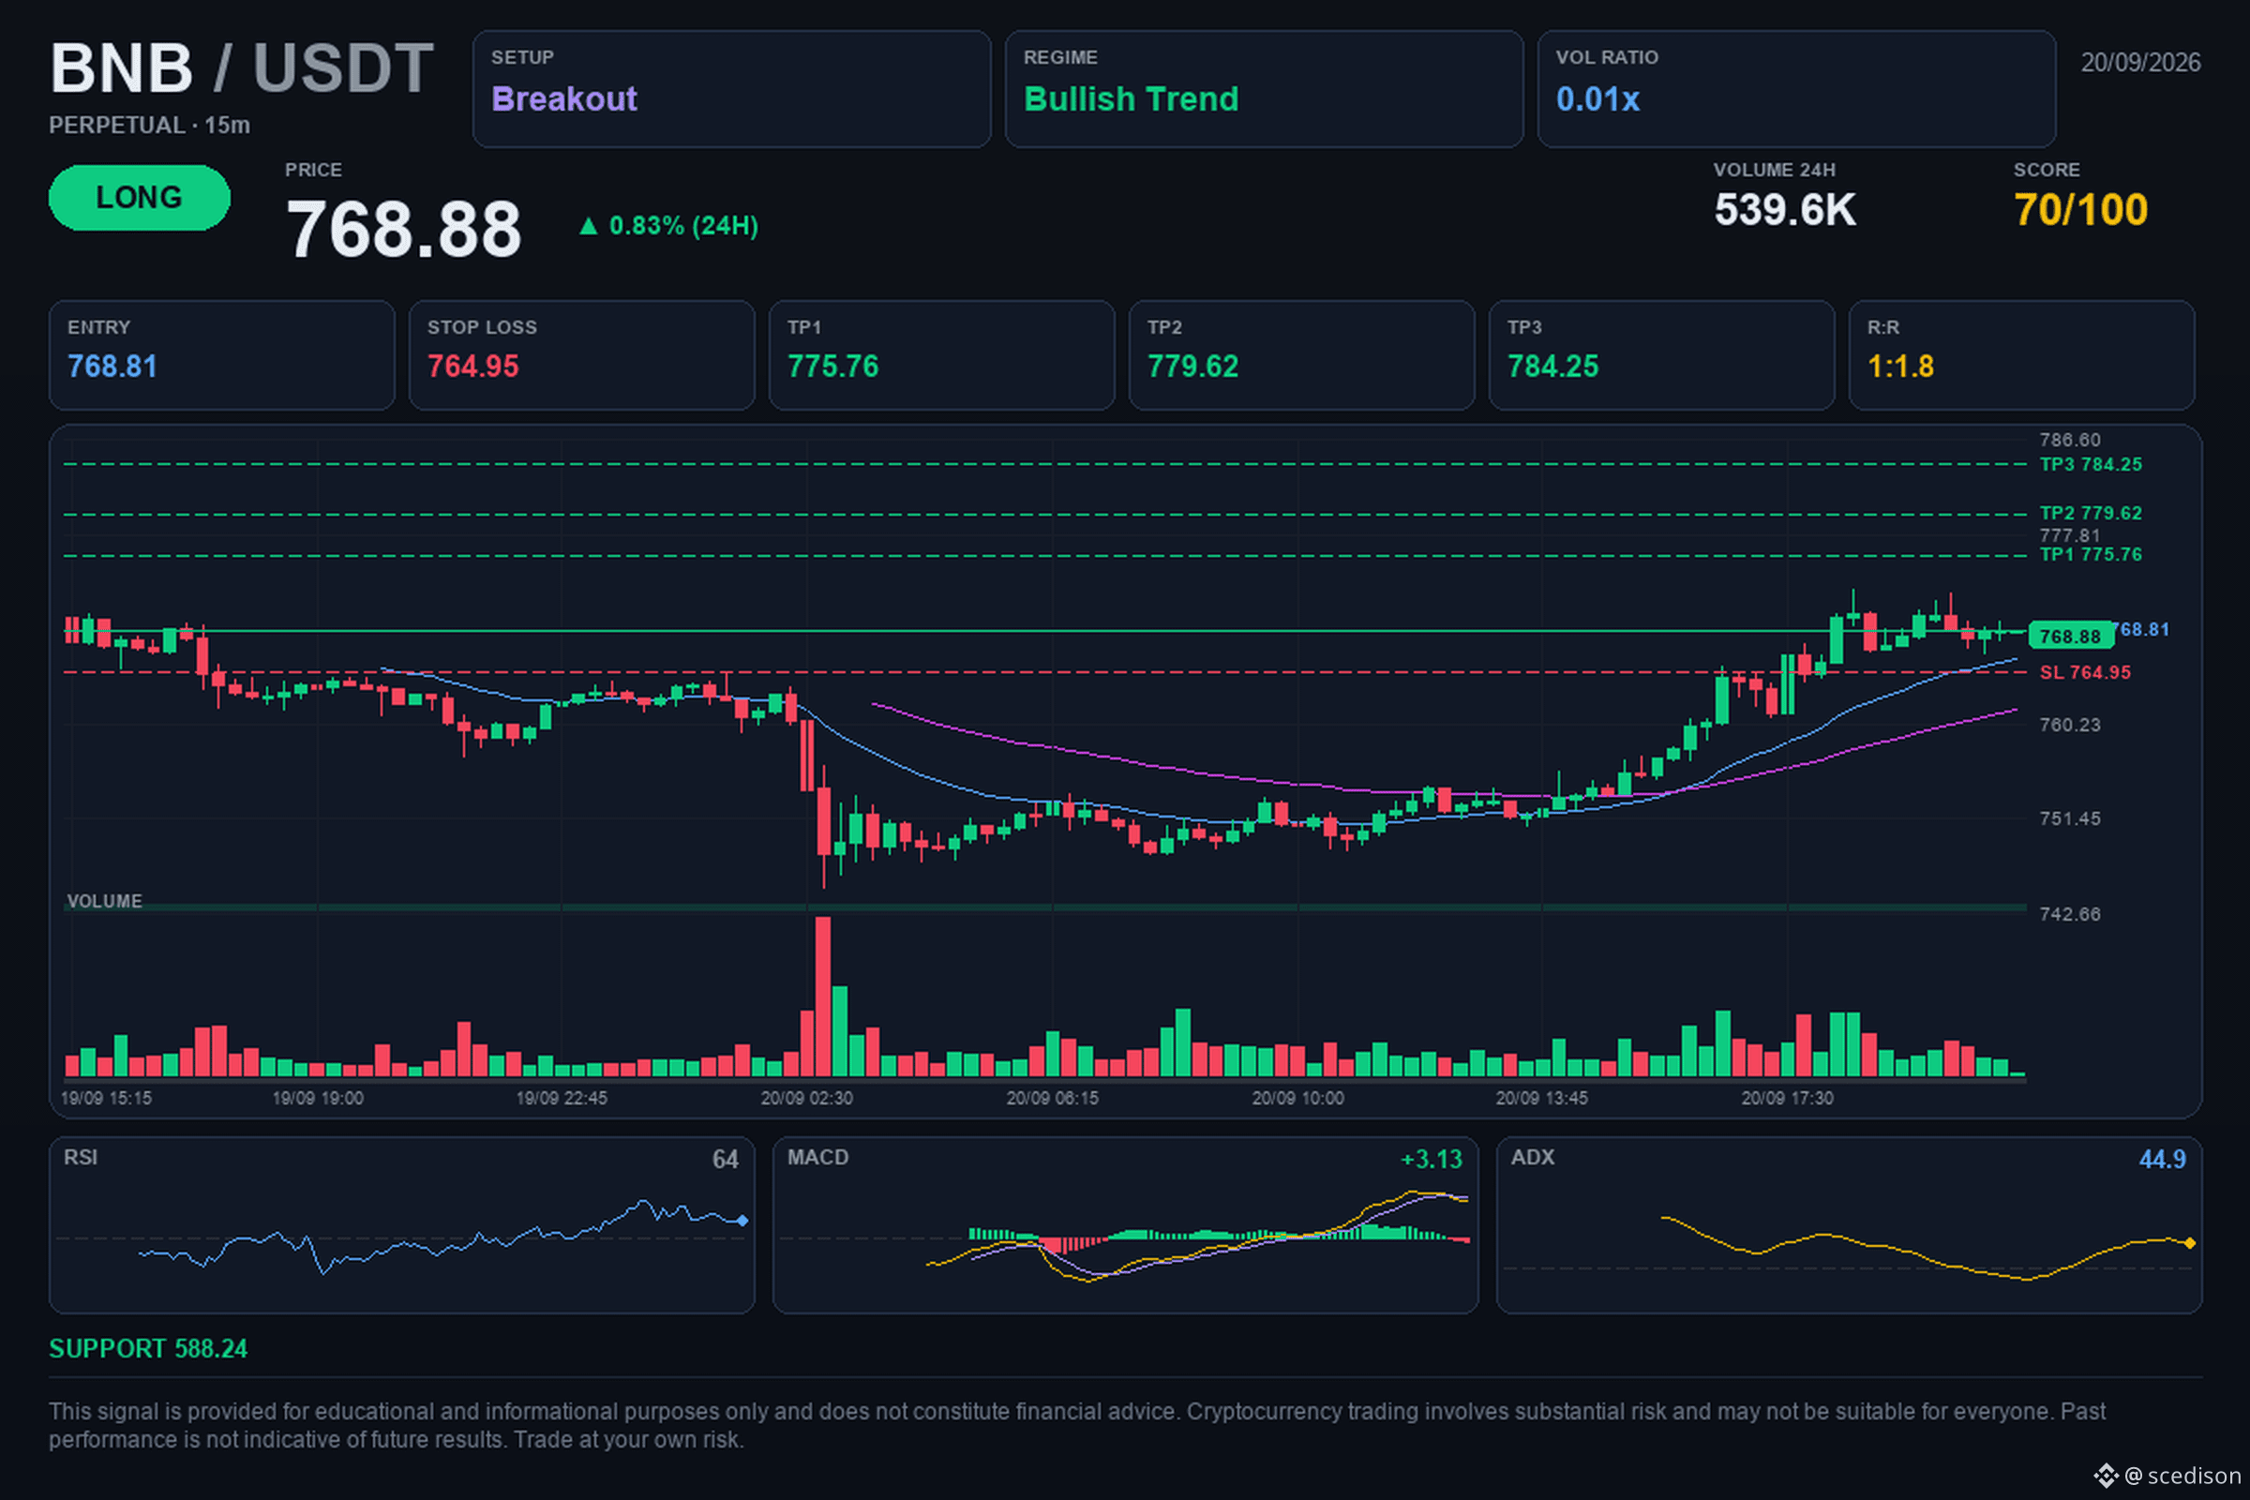
Task: Click the R:R 1:1.8 box
Action: (x=2022, y=355)
